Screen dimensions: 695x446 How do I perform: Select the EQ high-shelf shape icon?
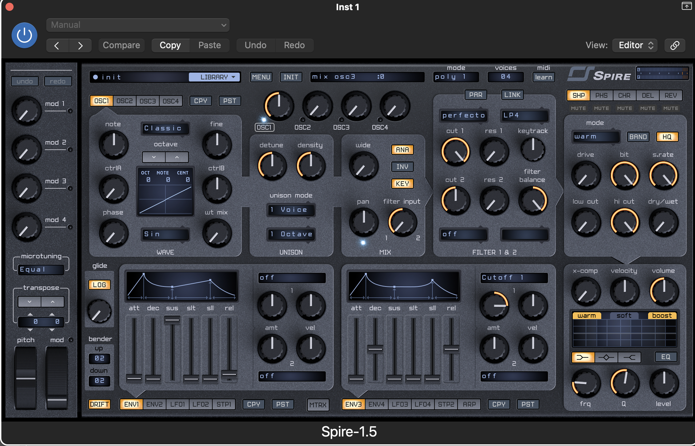[x=629, y=357]
